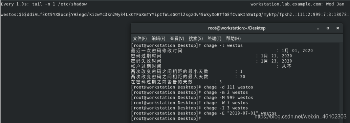Select the 最近一次密码修改时间 line
Image resolution: width=350 pixels, height=123 pixels.
point(222,51)
